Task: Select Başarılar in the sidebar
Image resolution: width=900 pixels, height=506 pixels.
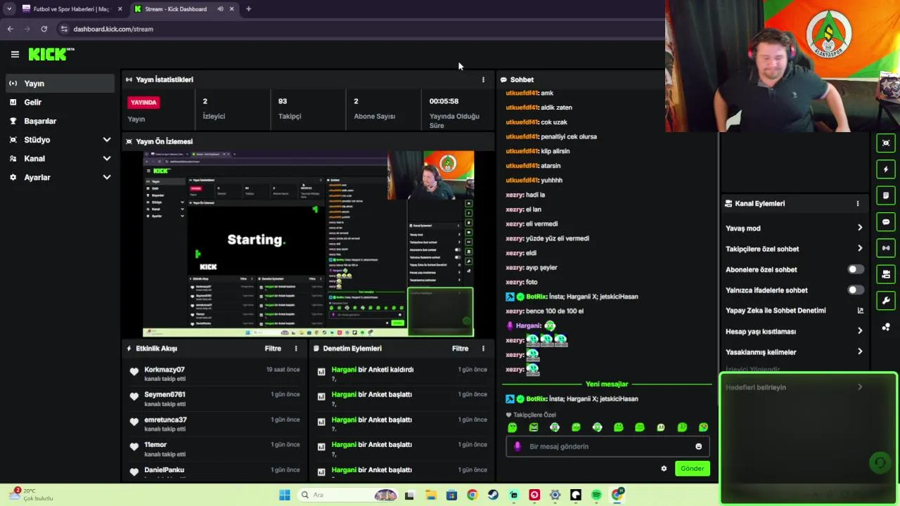Action: tap(60, 121)
